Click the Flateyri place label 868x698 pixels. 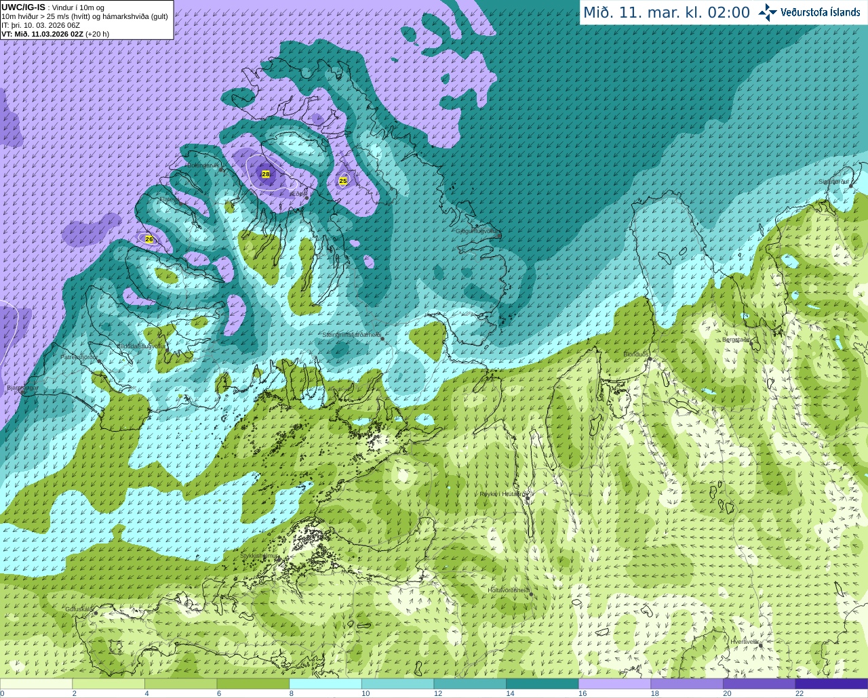pos(170,199)
